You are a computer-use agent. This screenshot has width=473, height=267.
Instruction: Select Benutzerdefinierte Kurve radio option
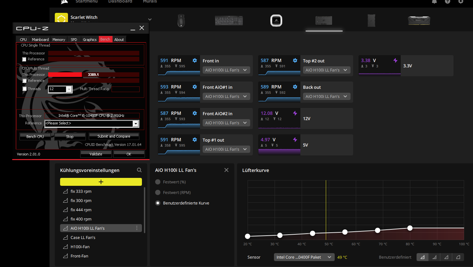coord(158,203)
